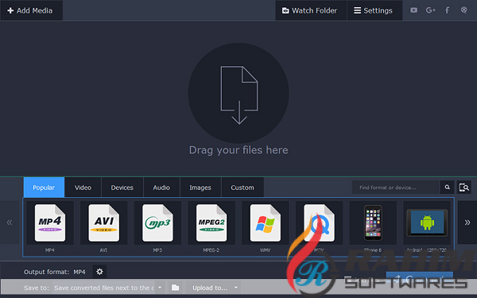This screenshot has height=298, width=477.
Task: Click the drag-your-files drop zone circle
Action: [x=238, y=93]
